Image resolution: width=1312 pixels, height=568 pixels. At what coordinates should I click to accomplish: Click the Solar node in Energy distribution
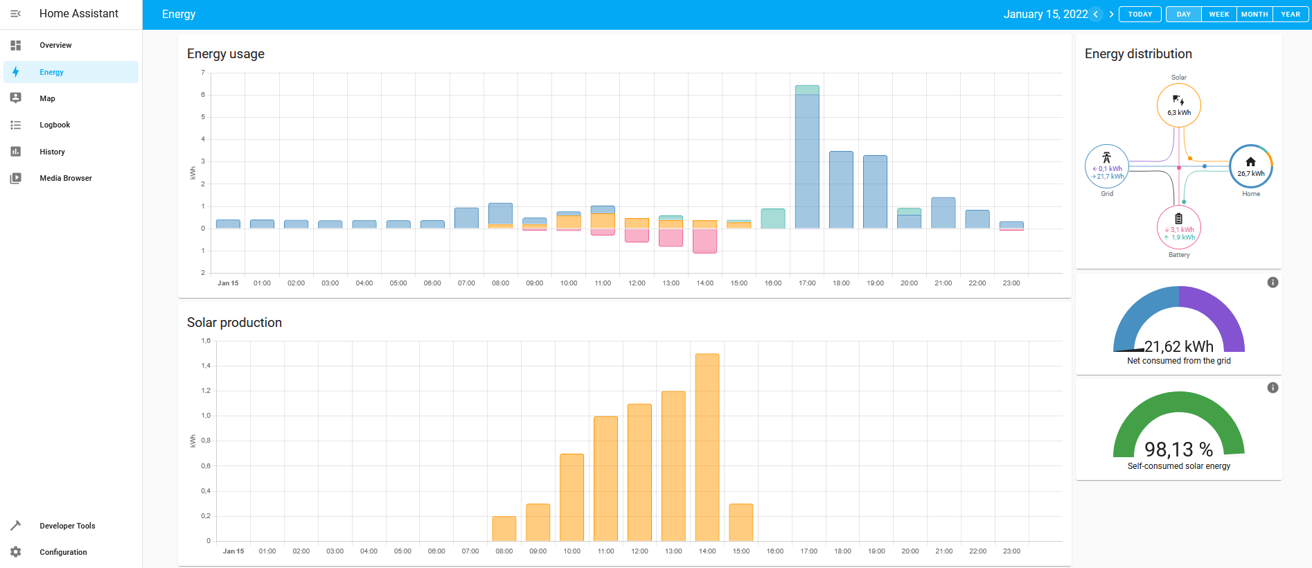(x=1178, y=105)
